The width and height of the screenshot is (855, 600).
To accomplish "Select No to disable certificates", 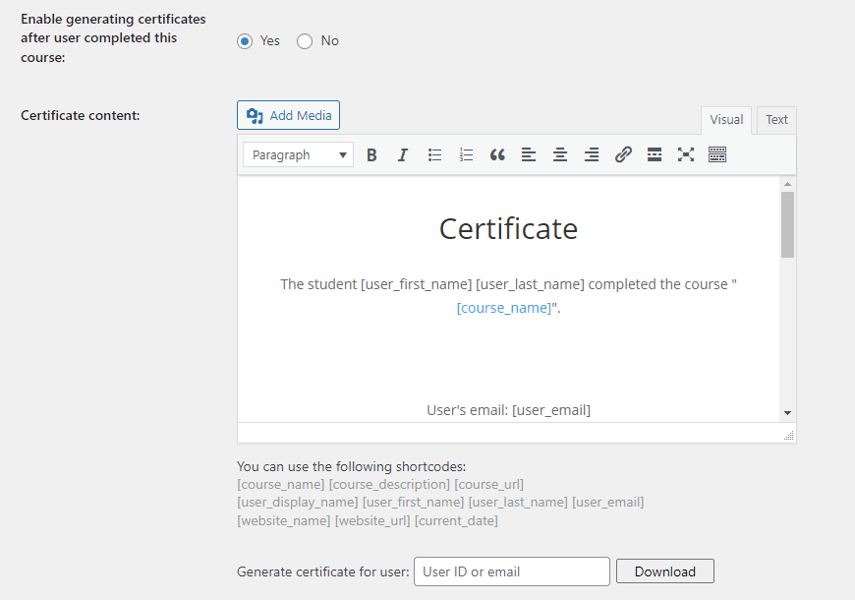I will (x=305, y=41).
